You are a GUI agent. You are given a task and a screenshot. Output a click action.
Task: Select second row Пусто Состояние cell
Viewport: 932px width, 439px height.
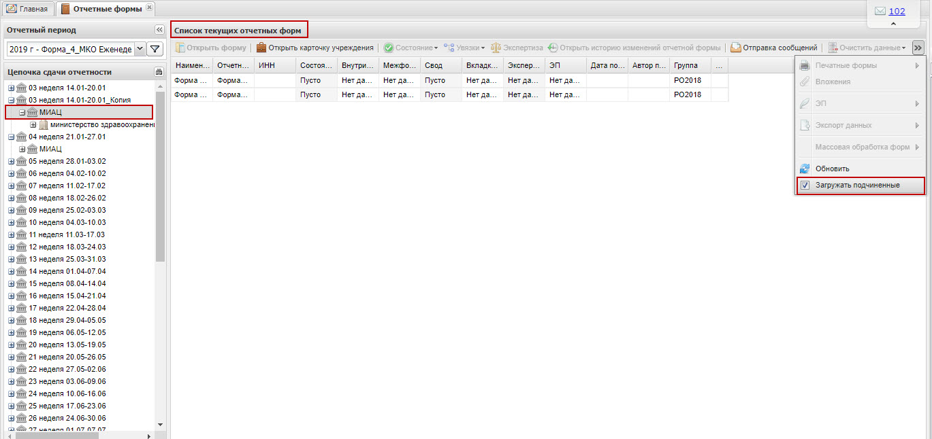click(x=317, y=94)
